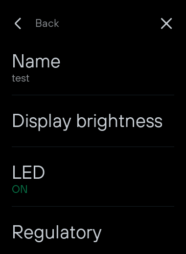View Regulatory details row

(x=93, y=230)
